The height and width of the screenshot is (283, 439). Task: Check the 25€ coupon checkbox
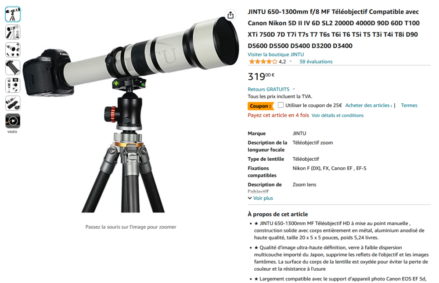point(281,105)
